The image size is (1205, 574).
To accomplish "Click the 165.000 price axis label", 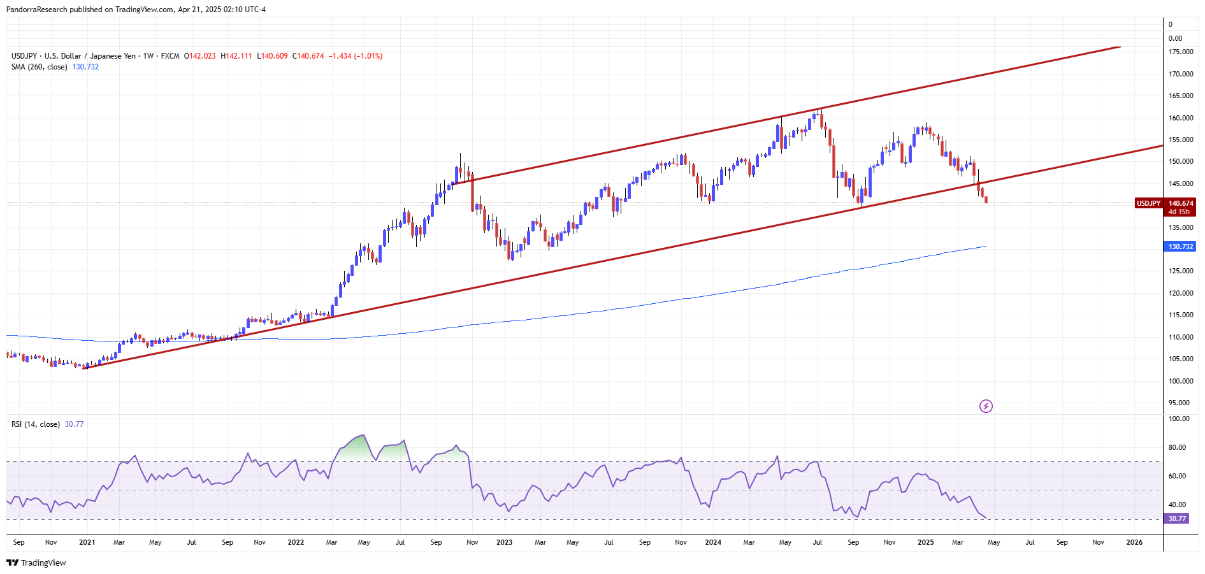I will point(1181,96).
